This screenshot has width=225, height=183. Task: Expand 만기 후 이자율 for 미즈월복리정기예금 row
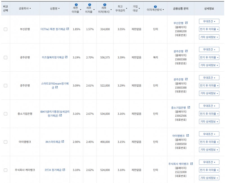209,57
